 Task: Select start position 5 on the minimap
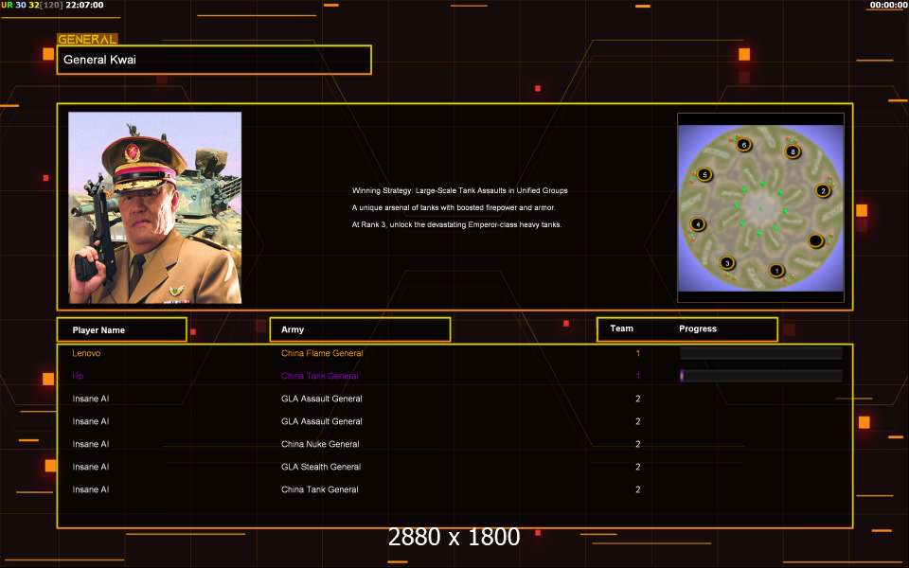point(704,174)
